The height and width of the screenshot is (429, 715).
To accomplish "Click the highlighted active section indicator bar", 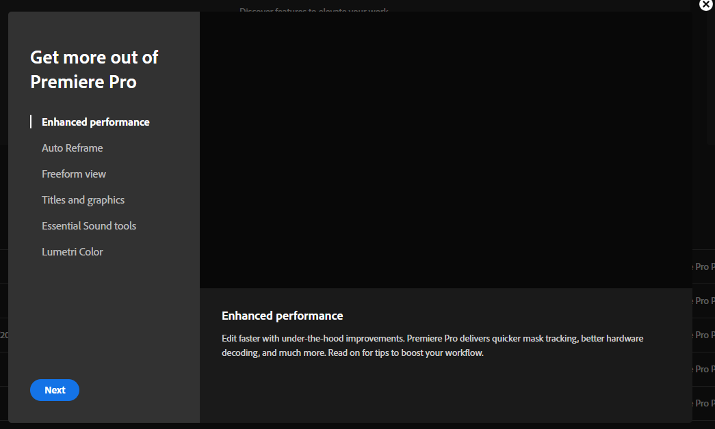I will click(x=30, y=121).
